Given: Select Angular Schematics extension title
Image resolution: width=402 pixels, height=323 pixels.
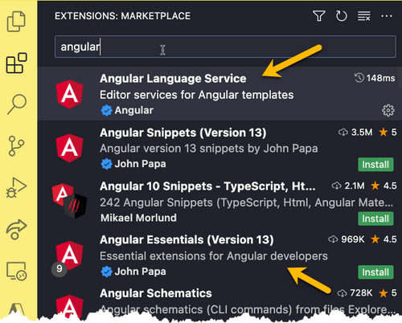Looking at the screenshot, I should tap(156, 293).
